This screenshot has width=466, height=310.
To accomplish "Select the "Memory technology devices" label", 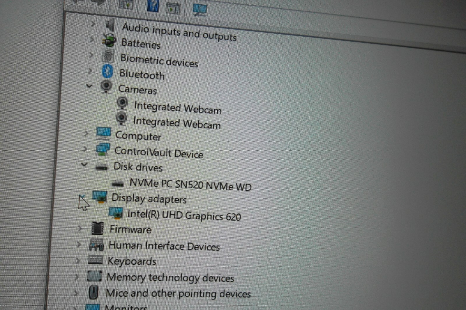I will point(170,277).
